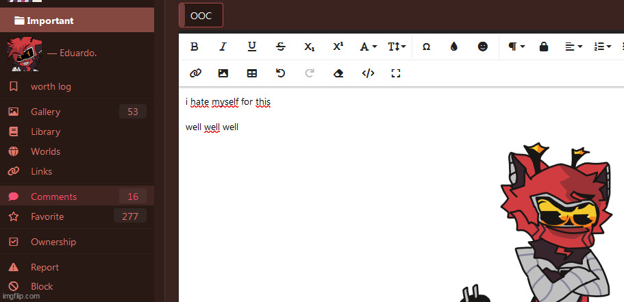The height and width of the screenshot is (302, 624).
Task: Toggle bold formatting in editor
Action: coord(194,47)
